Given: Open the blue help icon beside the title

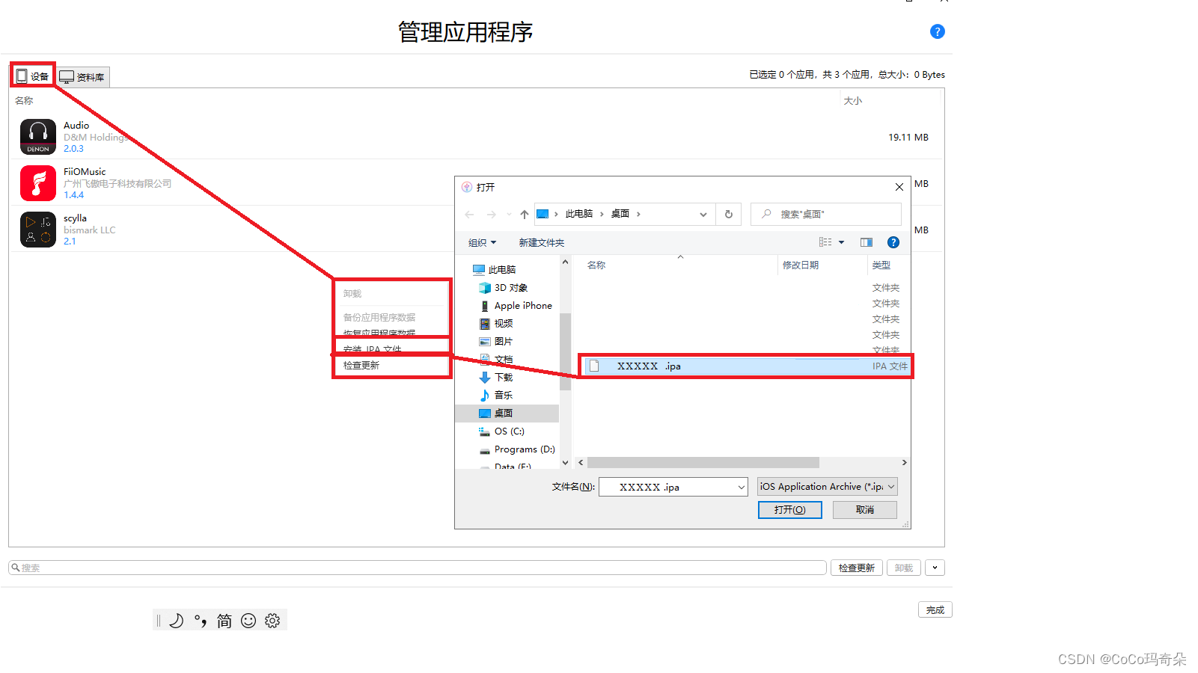Looking at the screenshot, I should point(937,31).
